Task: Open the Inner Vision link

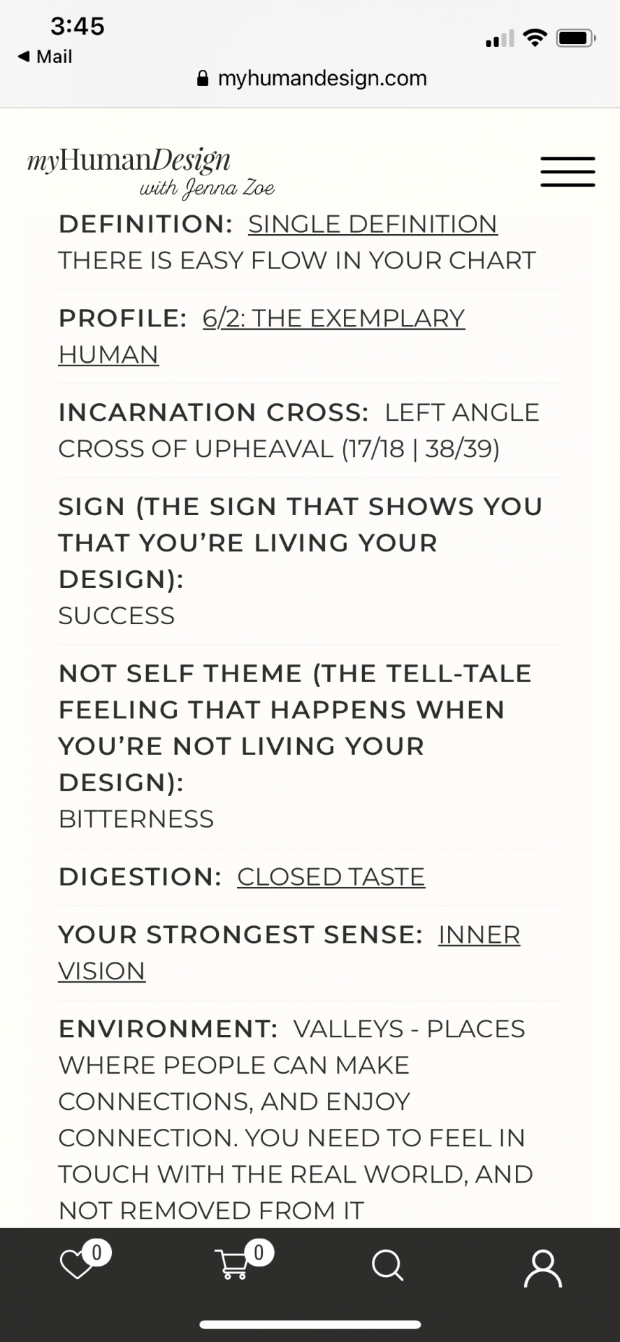Action: [x=289, y=953]
